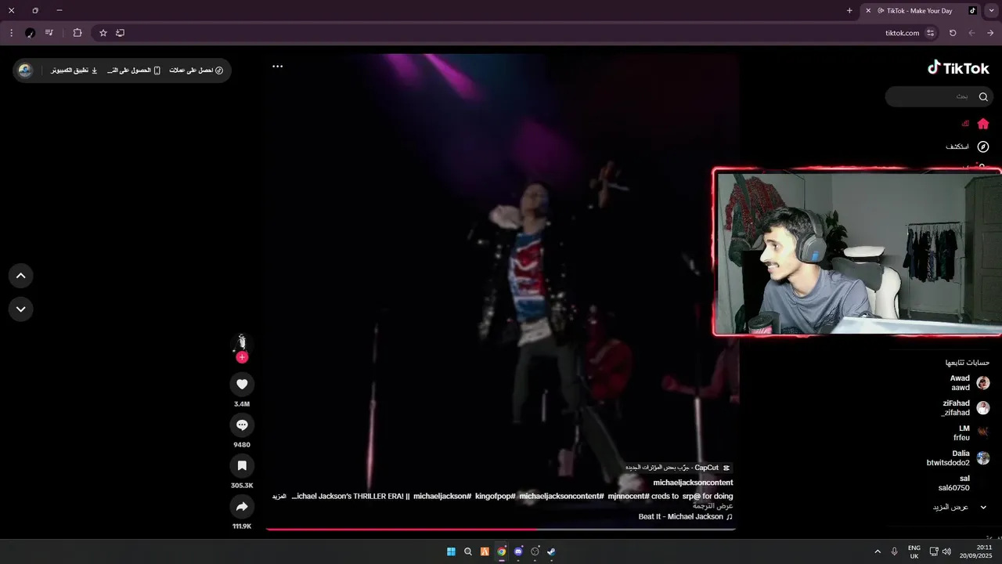Click the #mjinnocent hashtag
Screen dimensions: 1002x564
tap(629, 497)
